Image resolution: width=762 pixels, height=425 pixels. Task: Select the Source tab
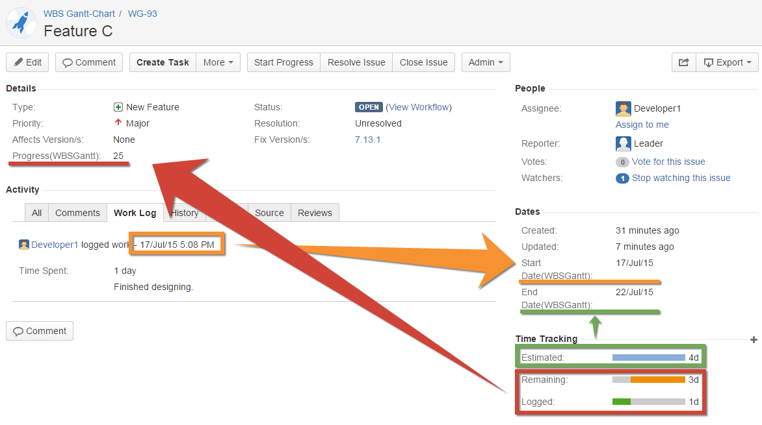(x=269, y=213)
